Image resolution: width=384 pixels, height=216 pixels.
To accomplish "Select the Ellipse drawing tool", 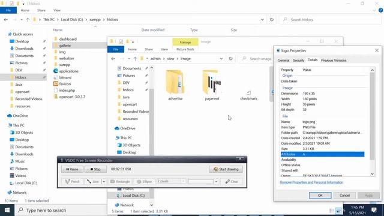I will pos(144,181).
